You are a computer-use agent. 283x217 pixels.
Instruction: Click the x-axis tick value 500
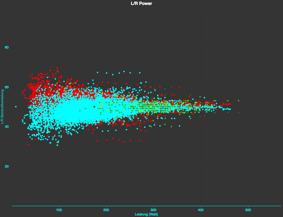(x=248, y=210)
